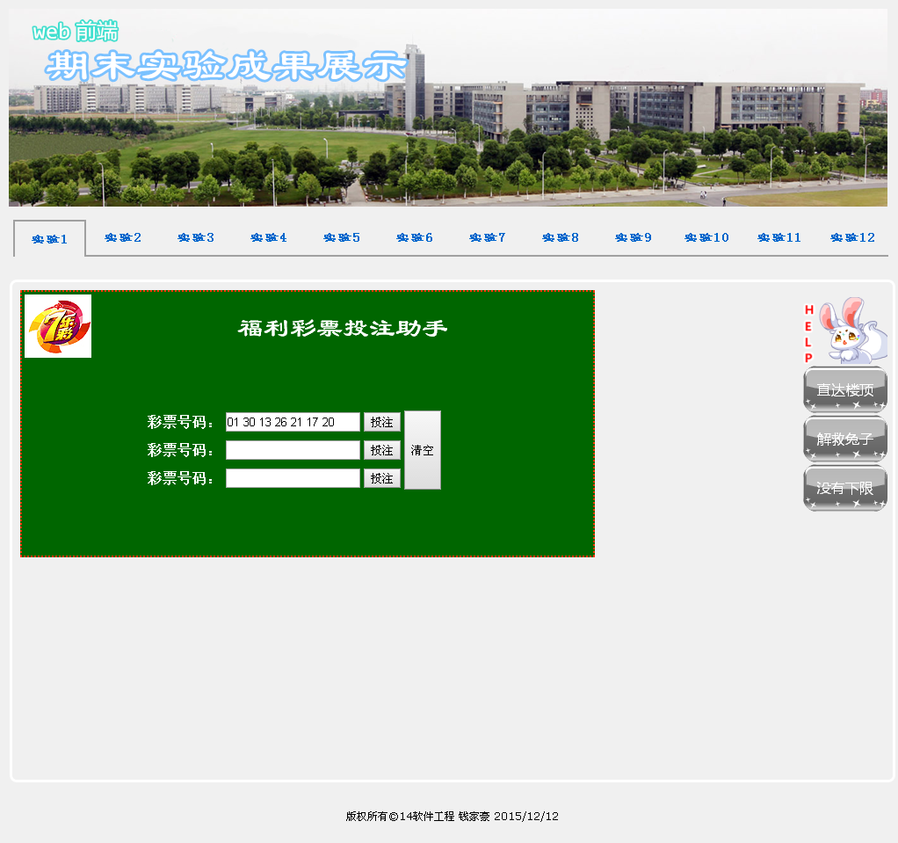Click the 直达楼顶 button

(x=845, y=389)
